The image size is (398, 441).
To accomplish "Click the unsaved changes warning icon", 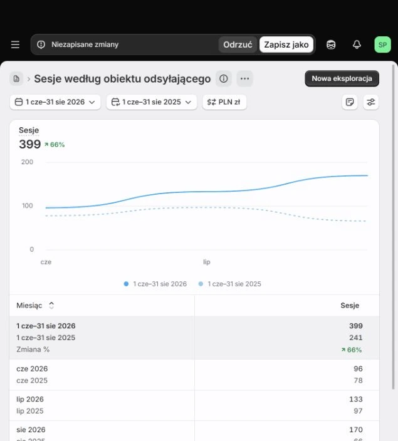I will 41,44.
